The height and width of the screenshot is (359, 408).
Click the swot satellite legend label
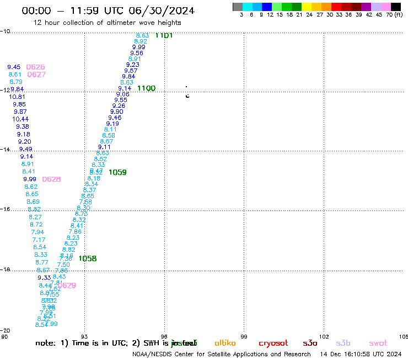[378, 343]
